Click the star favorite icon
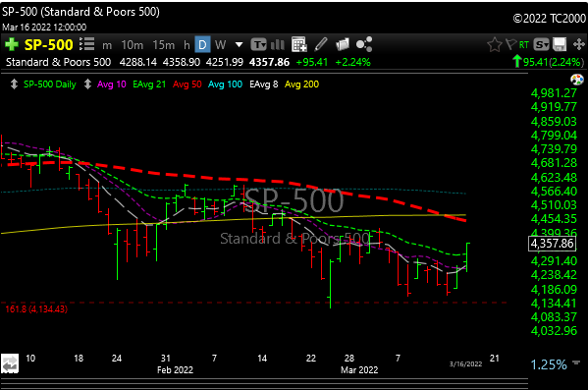Image resolution: width=588 pixels, height=390 pixels. (494, 44)
